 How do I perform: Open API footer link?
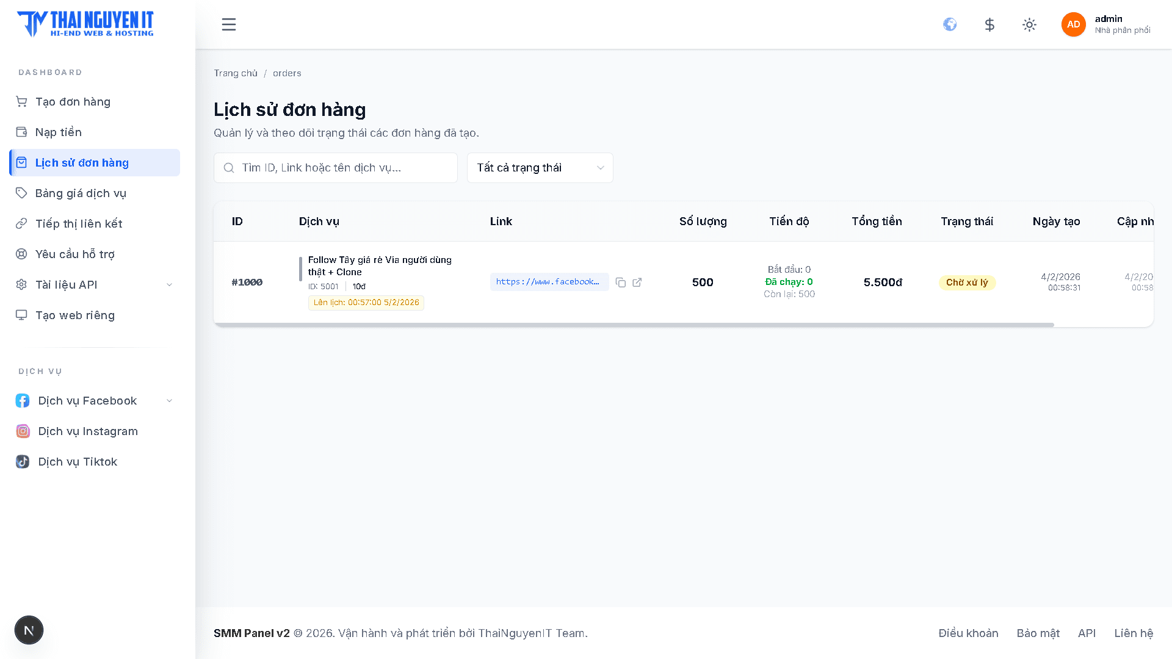point(1087,633)
